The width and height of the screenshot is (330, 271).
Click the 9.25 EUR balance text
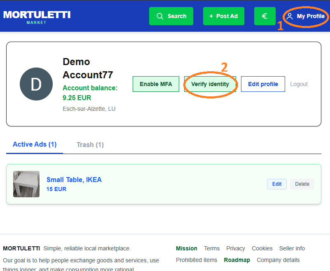tap(77, 98)
